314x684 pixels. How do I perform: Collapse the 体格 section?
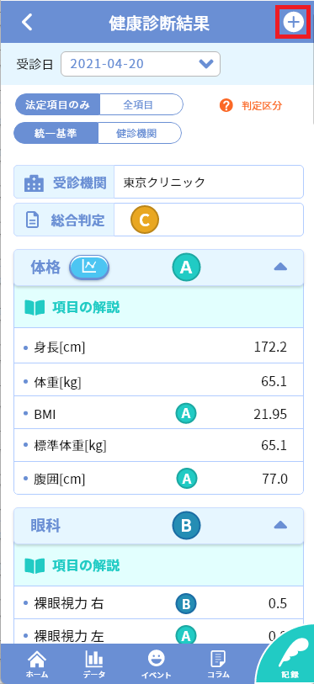[280, 267]
